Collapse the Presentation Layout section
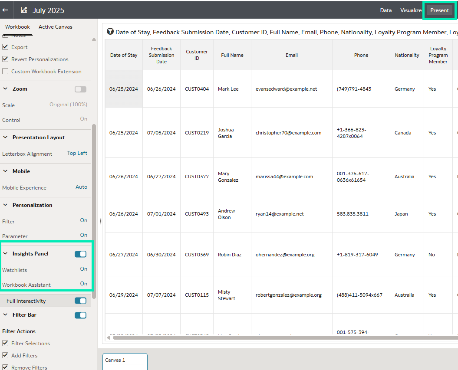 coord(6,138)
